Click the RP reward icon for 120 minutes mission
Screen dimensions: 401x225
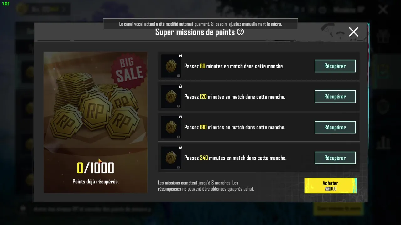click(171, 97)
